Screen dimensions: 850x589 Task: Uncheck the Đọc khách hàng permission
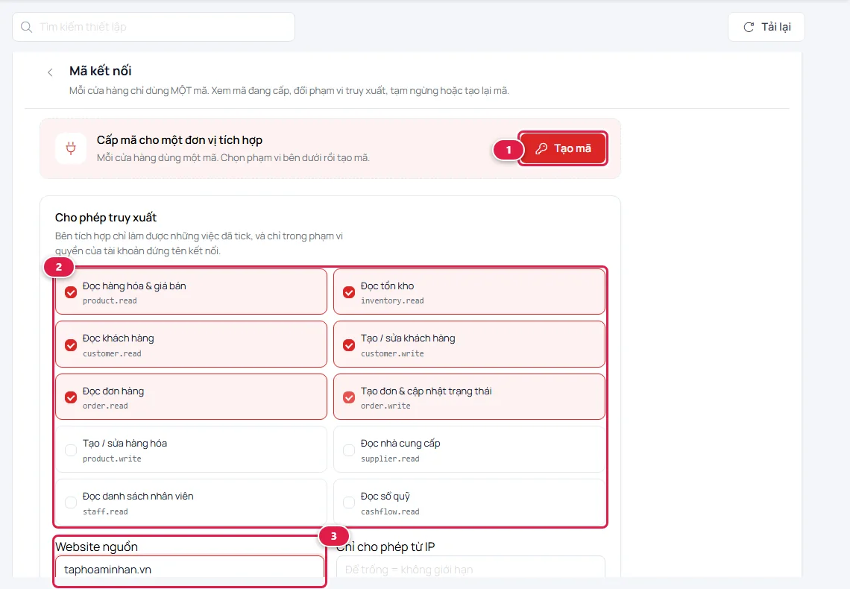(x=71, y=345)
